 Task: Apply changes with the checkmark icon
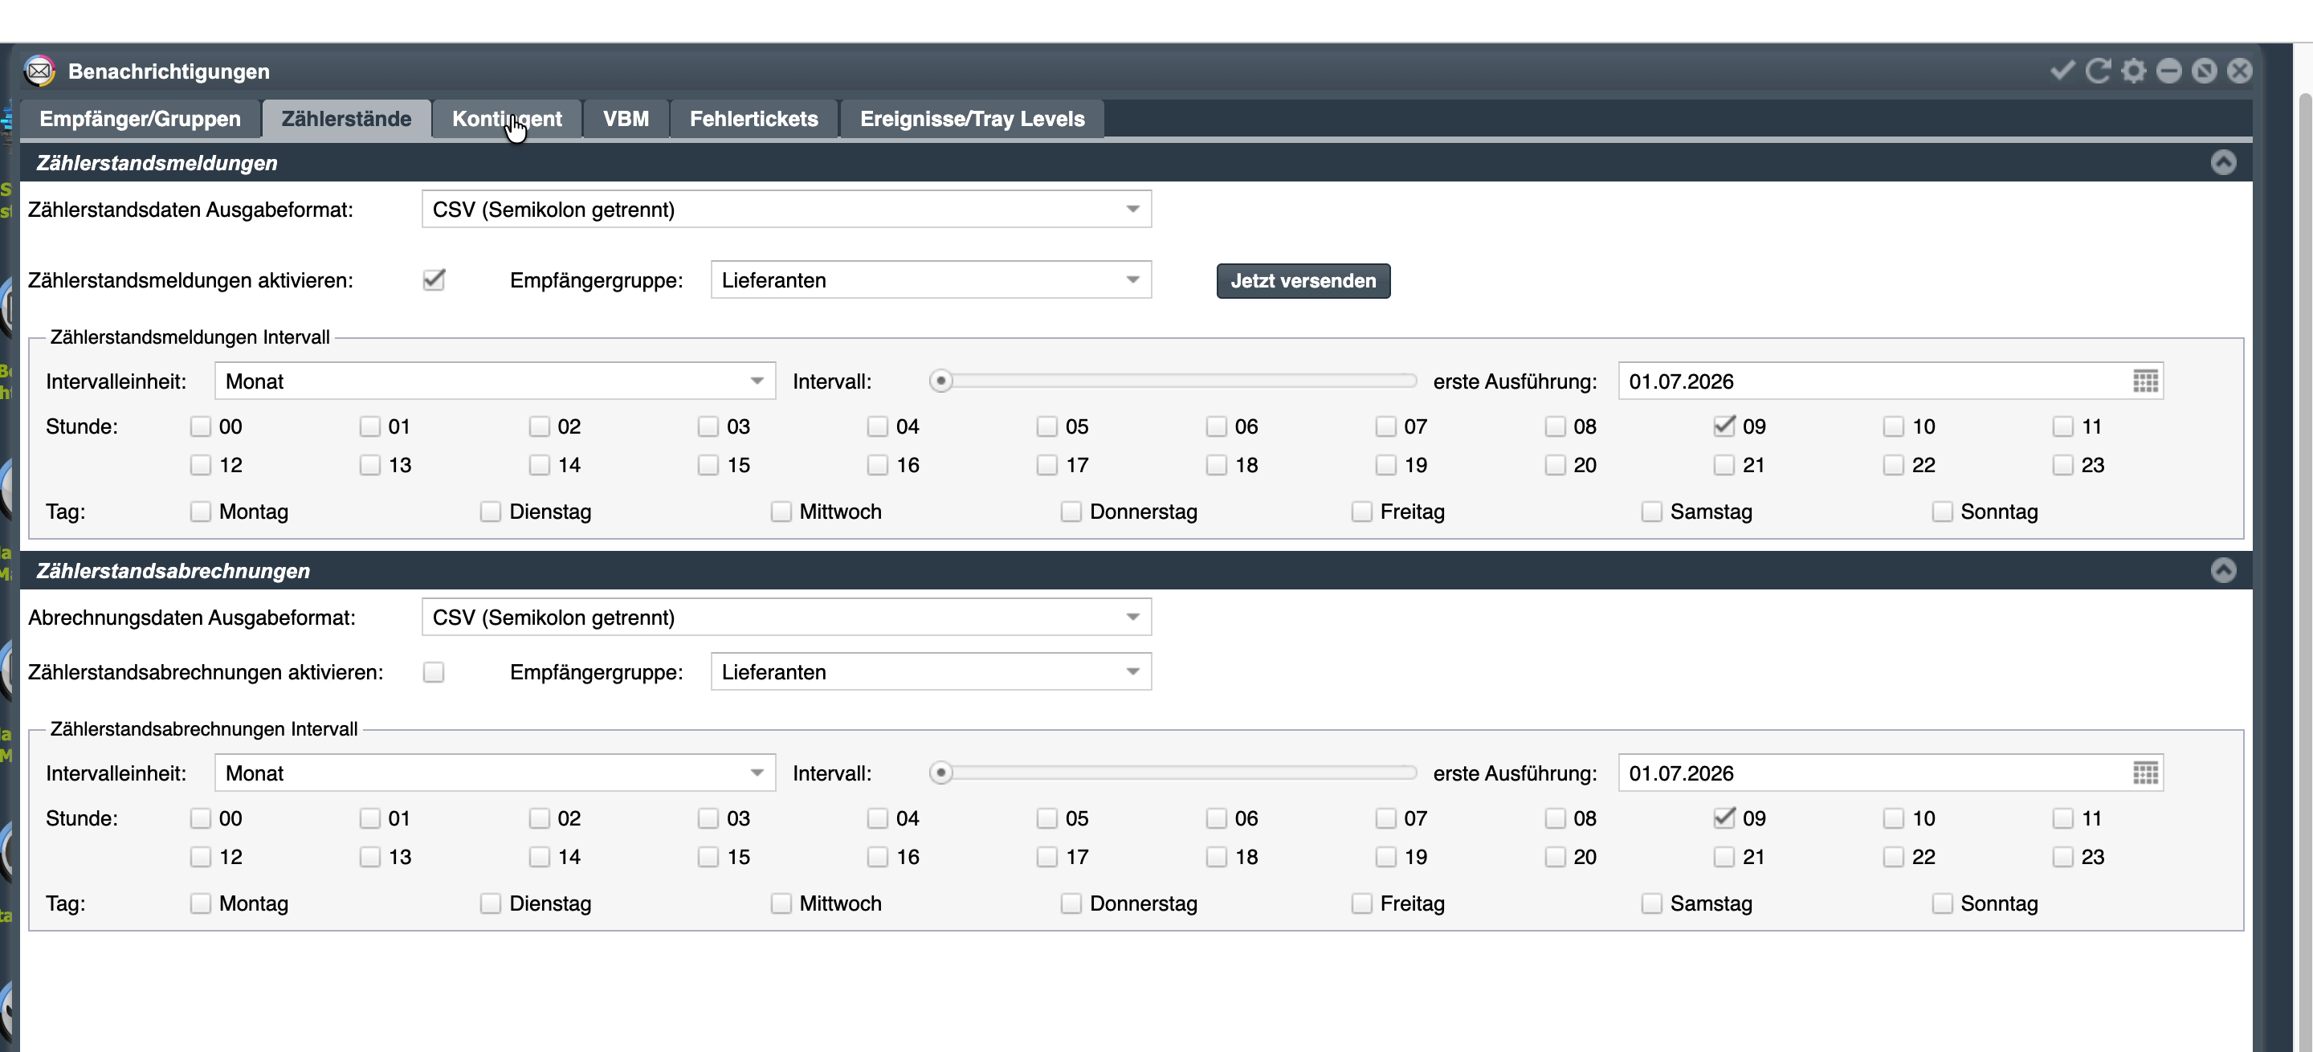pyautogui.click(x=2062, y=71)
